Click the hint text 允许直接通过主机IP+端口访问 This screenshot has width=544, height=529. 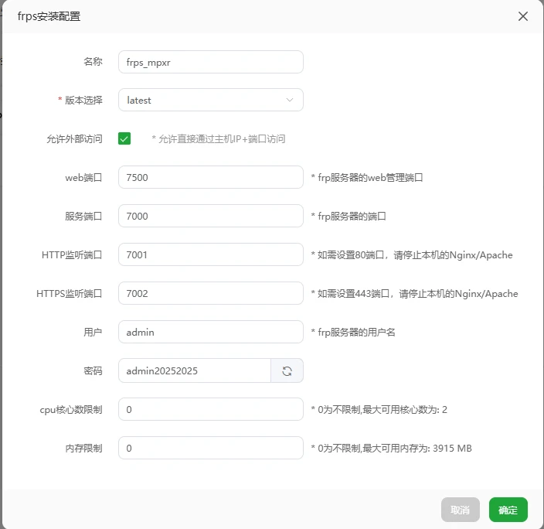point(222,139)
